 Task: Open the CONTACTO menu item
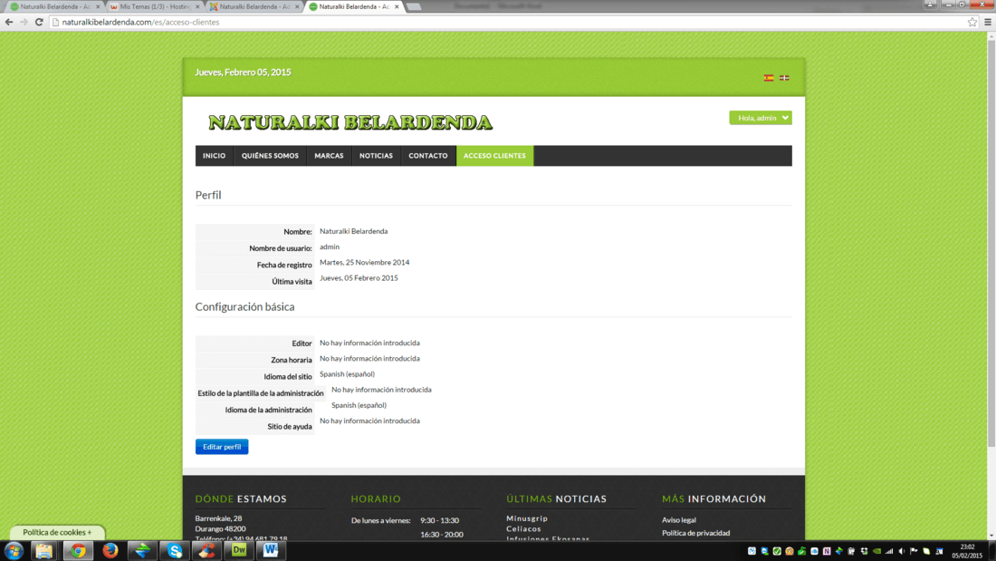coord(428,156)
